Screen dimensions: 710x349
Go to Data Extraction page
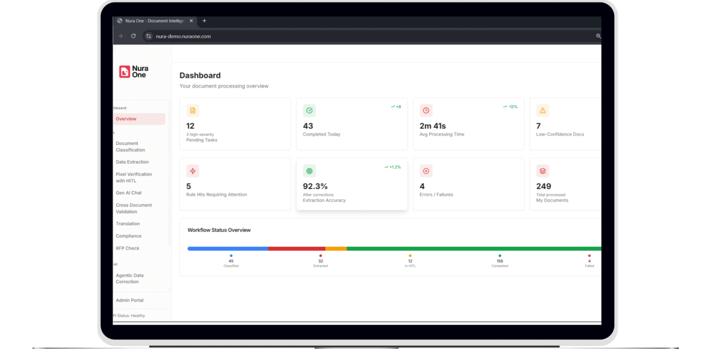[x=132, y=162]
